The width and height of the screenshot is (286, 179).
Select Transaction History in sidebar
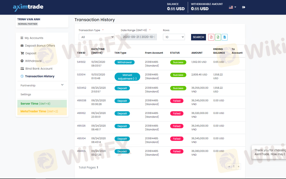coord(40,76)
